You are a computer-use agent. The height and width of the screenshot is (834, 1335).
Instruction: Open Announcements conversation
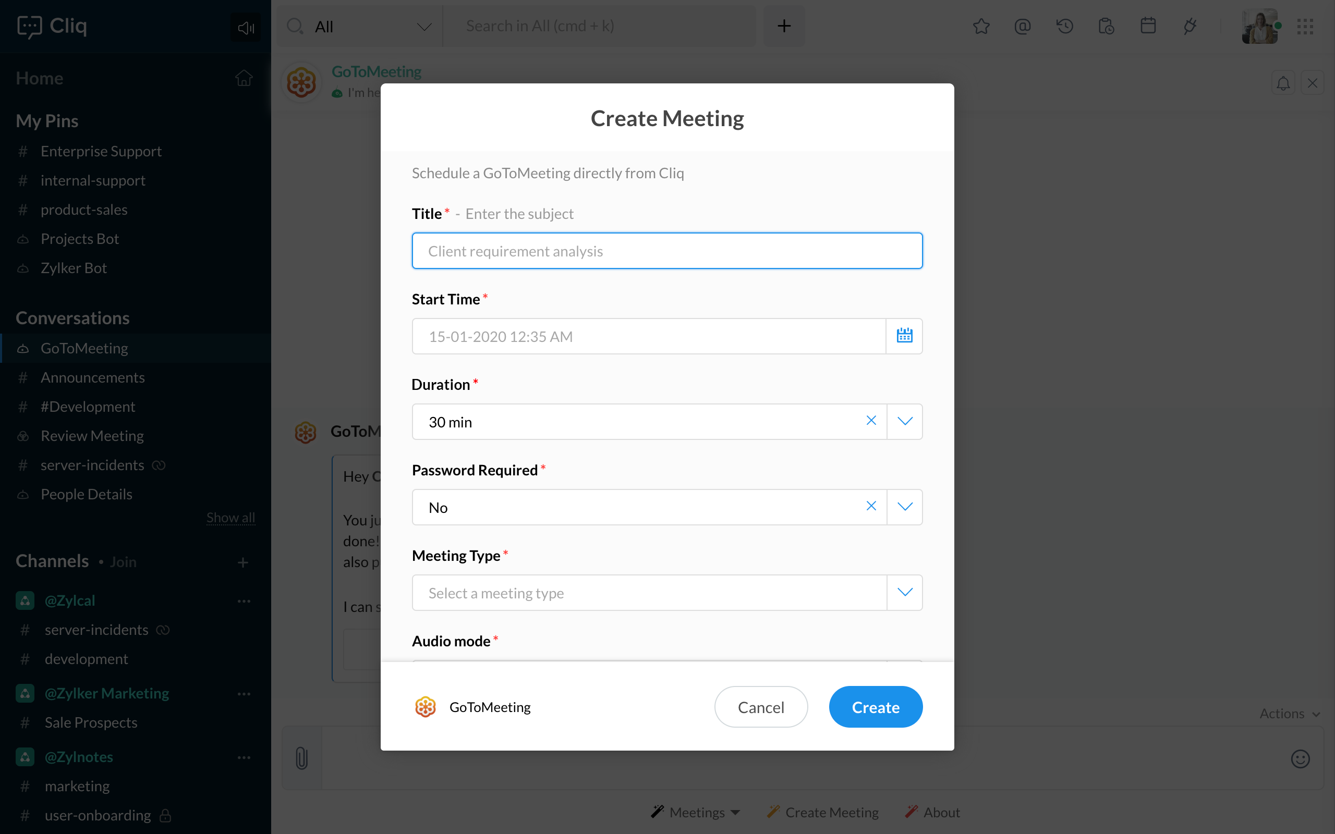(x=93, y=378)
